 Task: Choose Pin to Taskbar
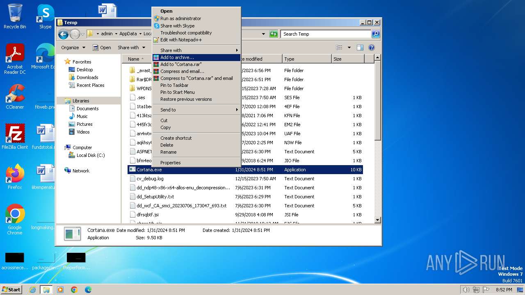[196, 85]
